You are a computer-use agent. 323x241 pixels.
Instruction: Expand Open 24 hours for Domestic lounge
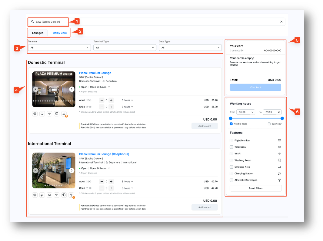click(100, 87)
